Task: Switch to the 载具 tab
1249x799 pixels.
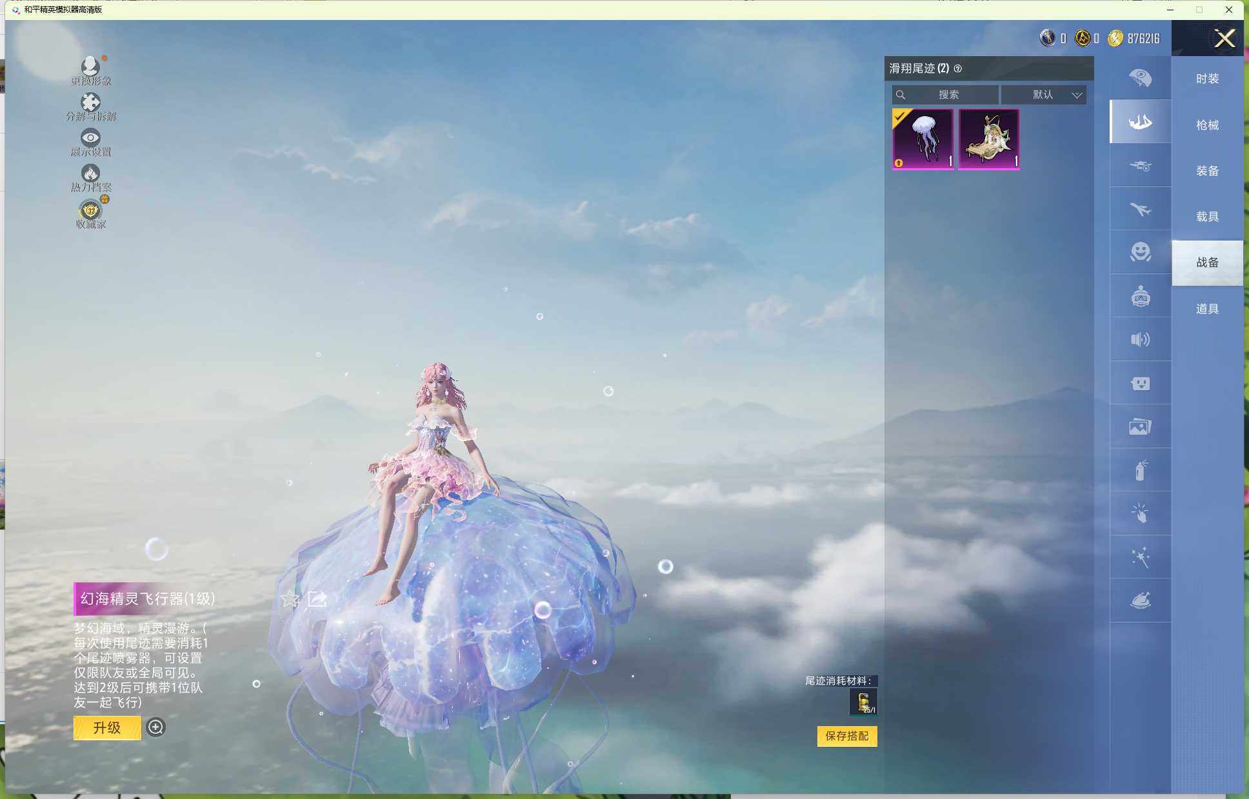Action: (x=1207, y=217)
